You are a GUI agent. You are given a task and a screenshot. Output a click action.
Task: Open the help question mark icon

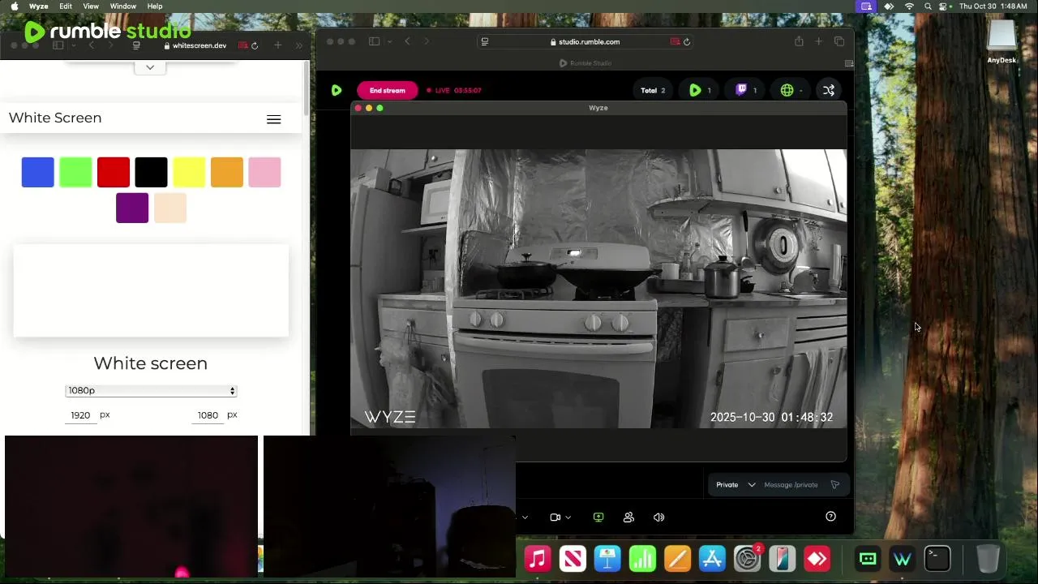point(830,517)
